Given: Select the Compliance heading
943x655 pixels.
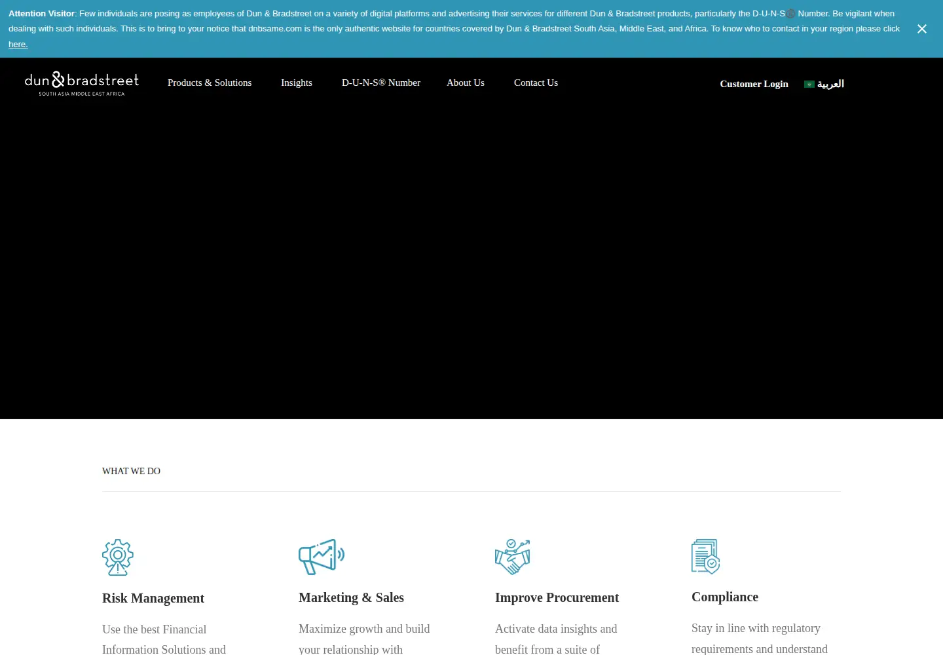Looking at the screenshot, I should click(725, 597).
